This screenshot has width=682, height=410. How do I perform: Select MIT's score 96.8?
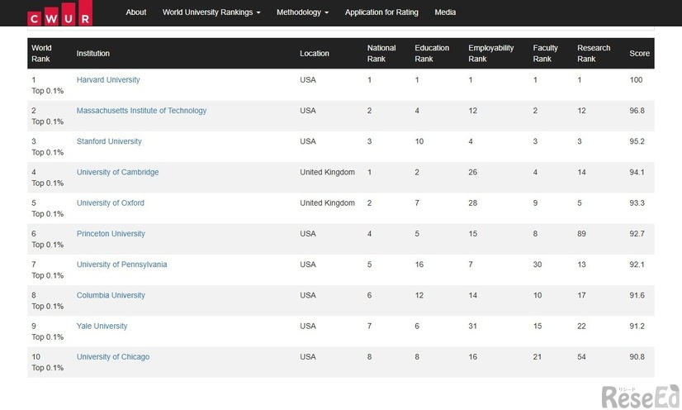pos(637,111)
